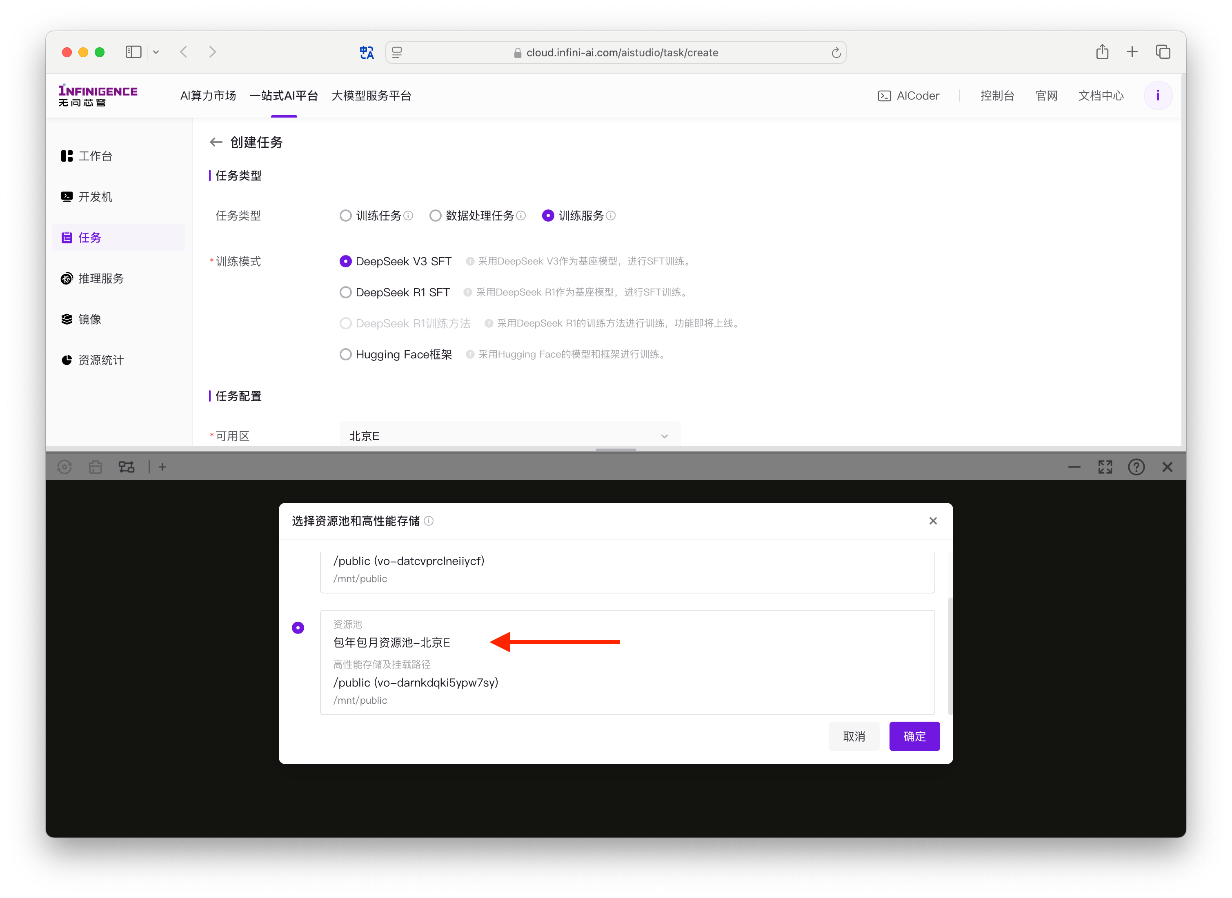This screenshot has width=1232, height=898.
Task: Click the Infinigence logo
Action: tap(98, 96)
